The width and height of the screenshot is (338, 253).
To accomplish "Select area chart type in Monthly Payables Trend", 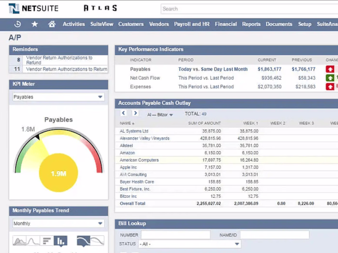I will tap(19, 241).
